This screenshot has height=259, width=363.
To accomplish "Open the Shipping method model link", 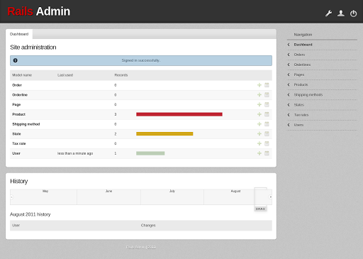I will click(26, 124).
